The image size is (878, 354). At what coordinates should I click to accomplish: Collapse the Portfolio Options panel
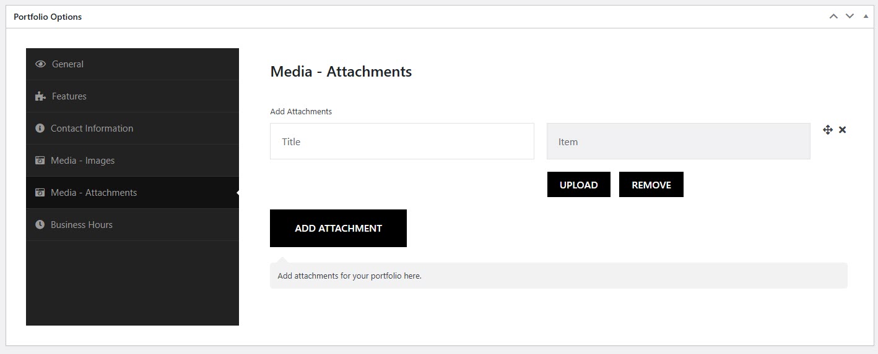pyautogui.click(x=866, y=17)
